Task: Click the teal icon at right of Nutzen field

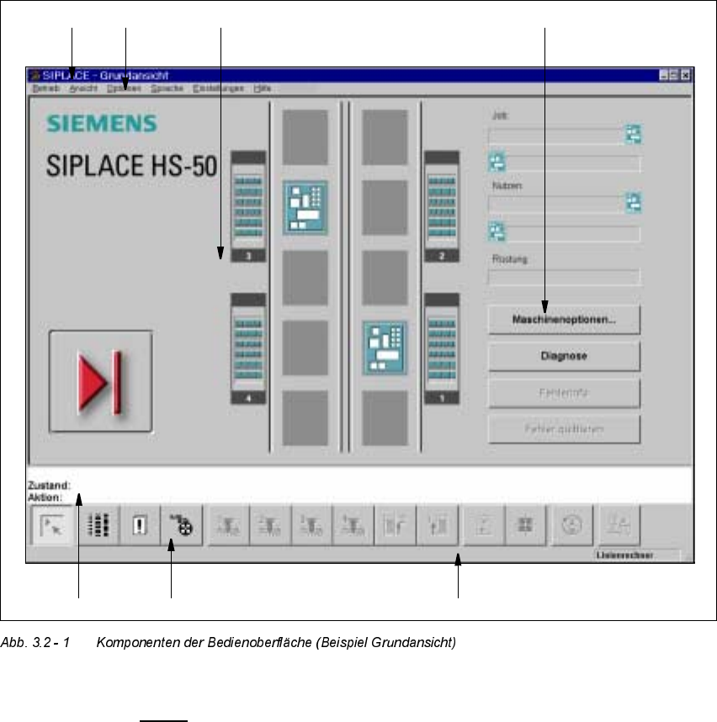Action: [x=634, y=203]
